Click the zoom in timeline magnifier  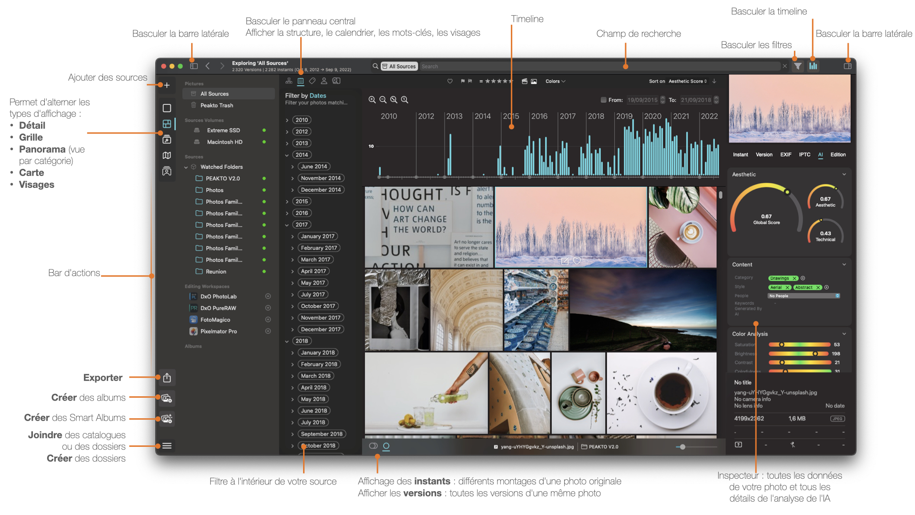[372, 100]
